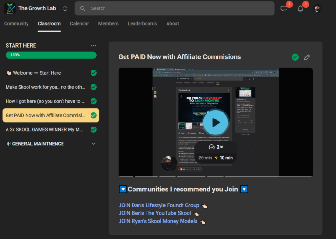
Task: Open notifications bell icon
Action: (x=301, y=8)
